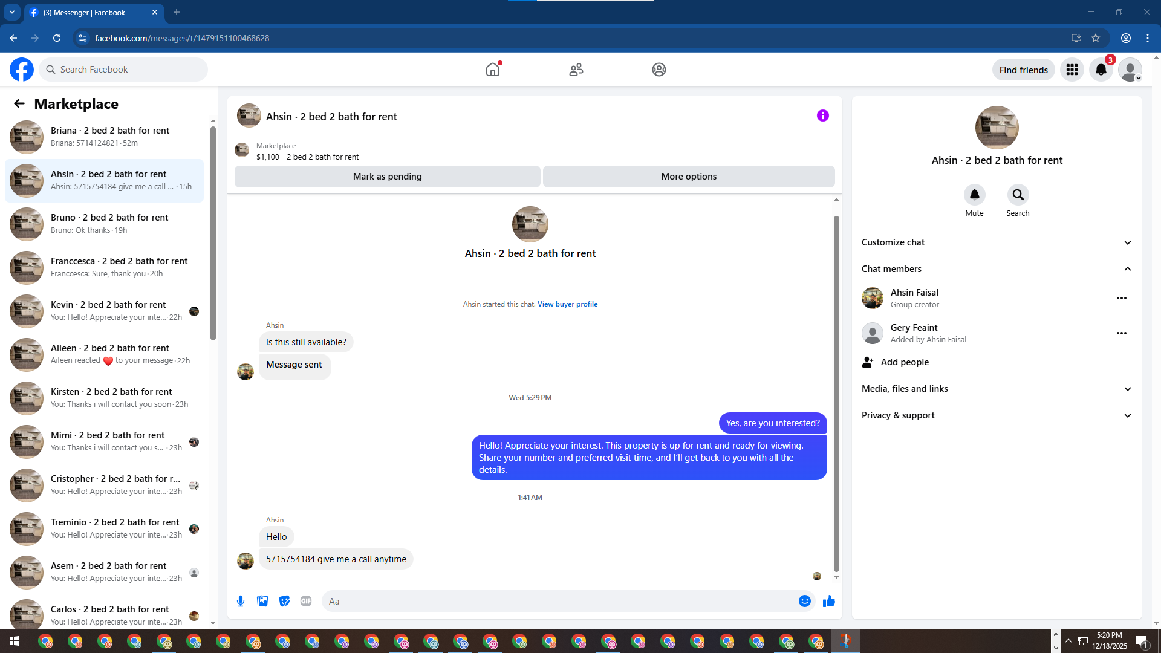Choose a GIF
Viewport: 1161px width, 653px height.
[x=306, y=601]
